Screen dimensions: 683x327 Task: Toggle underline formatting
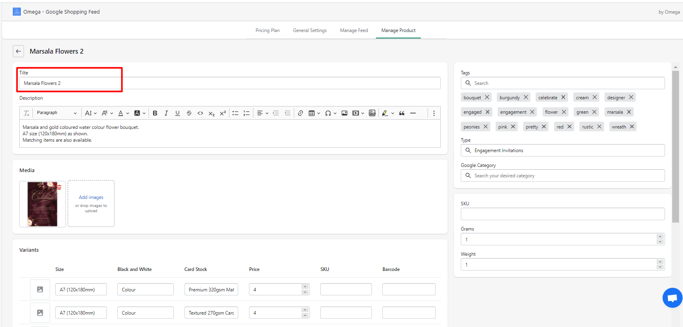[x=177, y=113]
